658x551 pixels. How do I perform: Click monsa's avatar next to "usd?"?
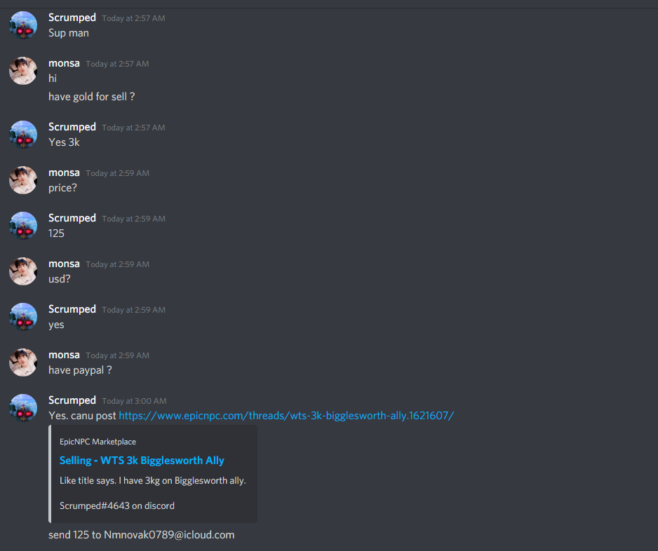(x=23, y=271)
